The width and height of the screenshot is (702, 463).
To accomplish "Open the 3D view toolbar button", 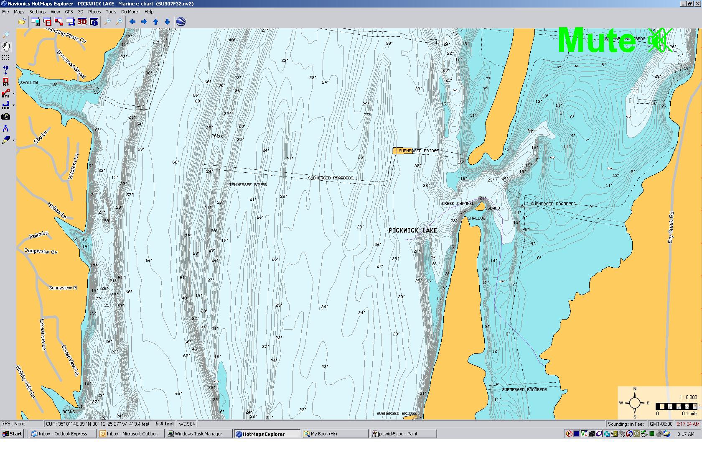I will tap(82, 22).
